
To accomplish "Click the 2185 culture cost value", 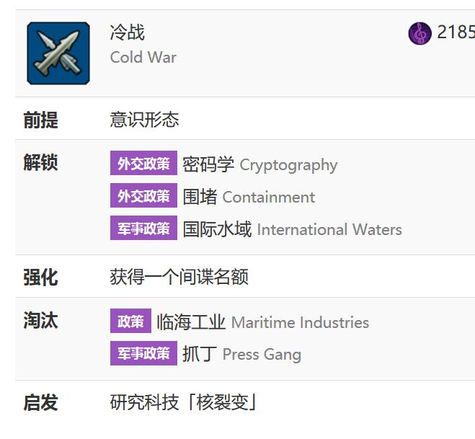I will pyautogui.click(x=456, y=32).
